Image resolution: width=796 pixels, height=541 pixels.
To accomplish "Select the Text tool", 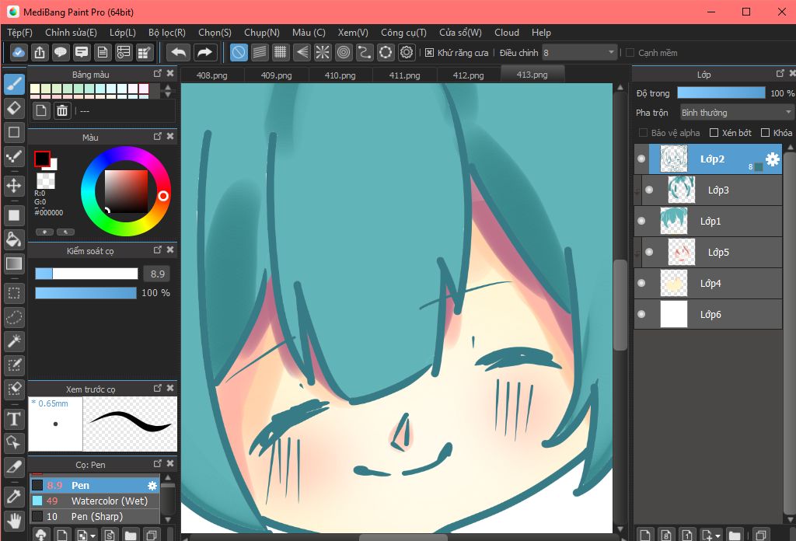I will (14, 419).
